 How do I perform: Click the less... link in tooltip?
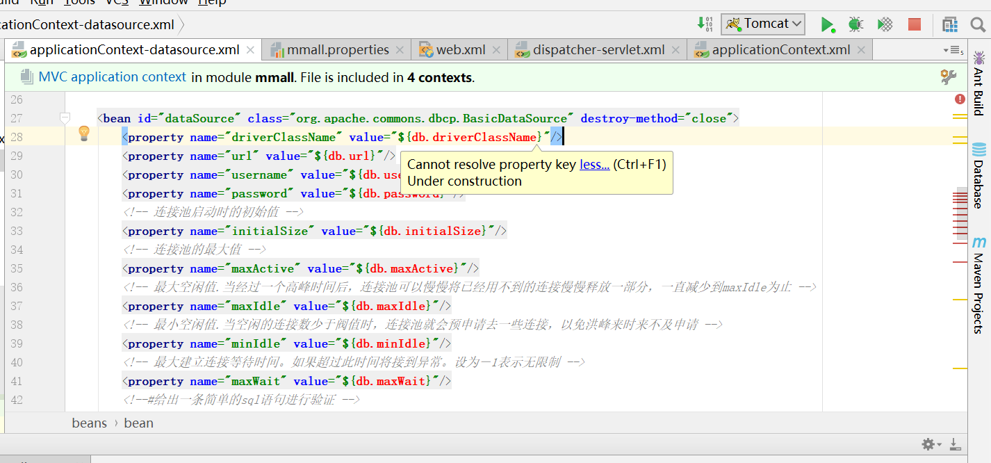pos(594,164)
